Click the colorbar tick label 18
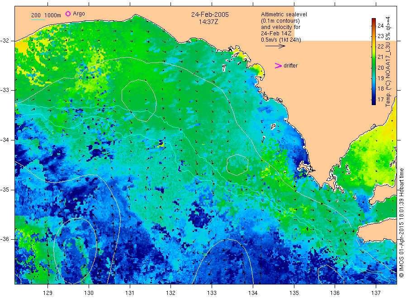Image resolution: width=407 pixels, height=299 pixels. coord(380,89)
